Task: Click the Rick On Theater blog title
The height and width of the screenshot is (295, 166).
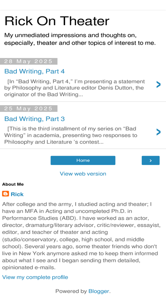Action: point(57,21)
